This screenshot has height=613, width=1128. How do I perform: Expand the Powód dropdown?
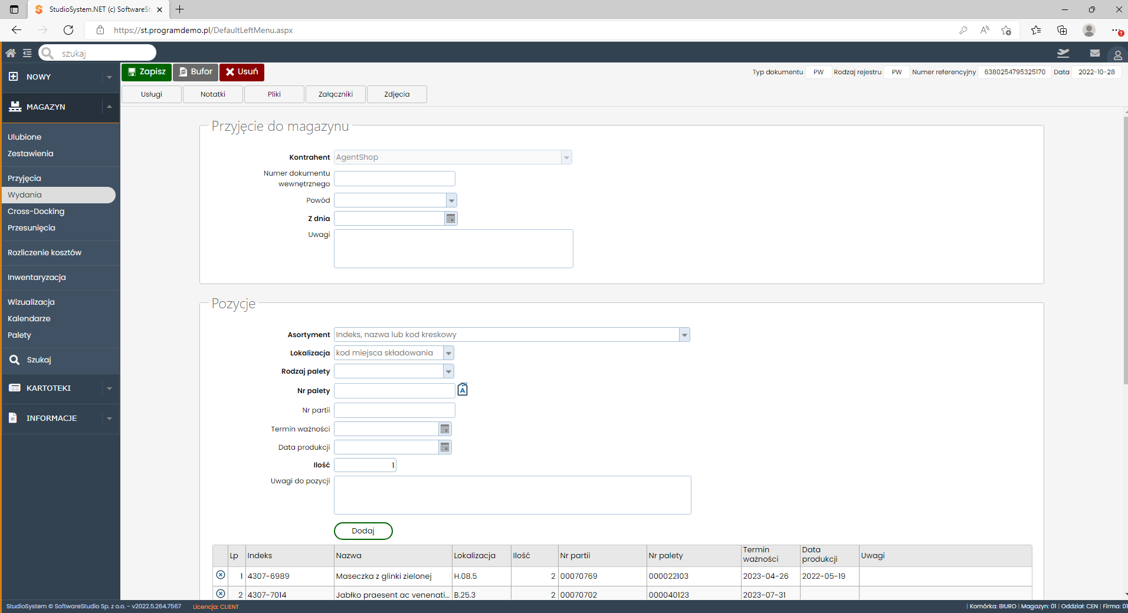pos(451,200)
